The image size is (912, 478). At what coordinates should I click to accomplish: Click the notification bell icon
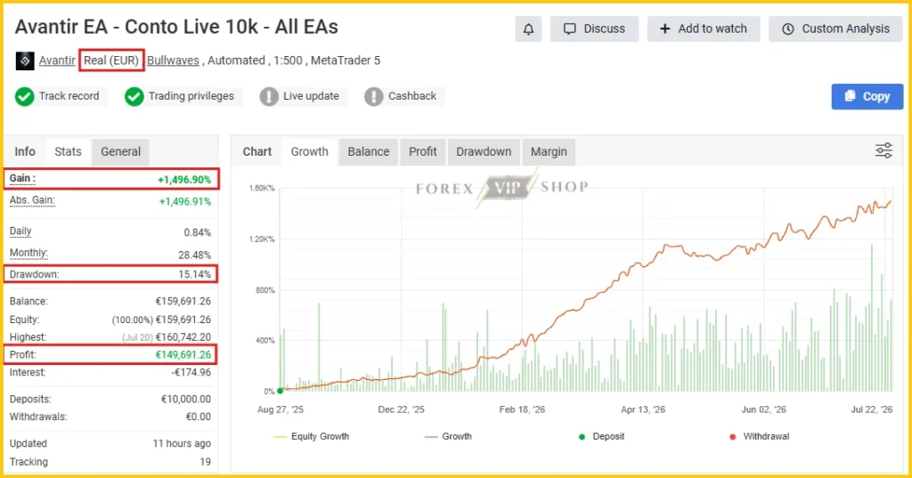click(x=528, y=29)
